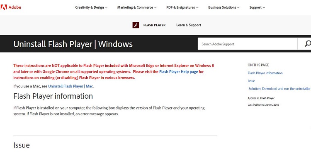
Task: Expand Business Solutions menu
Action: 224,7
